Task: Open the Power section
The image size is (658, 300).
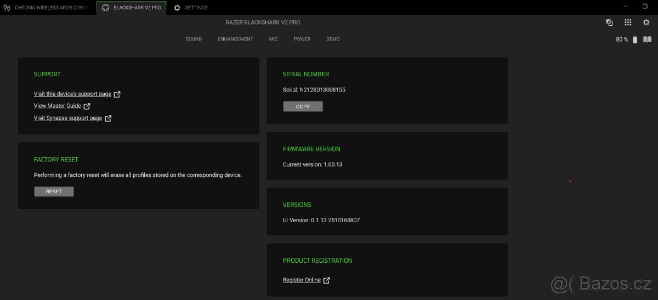Action: [302, 39]
